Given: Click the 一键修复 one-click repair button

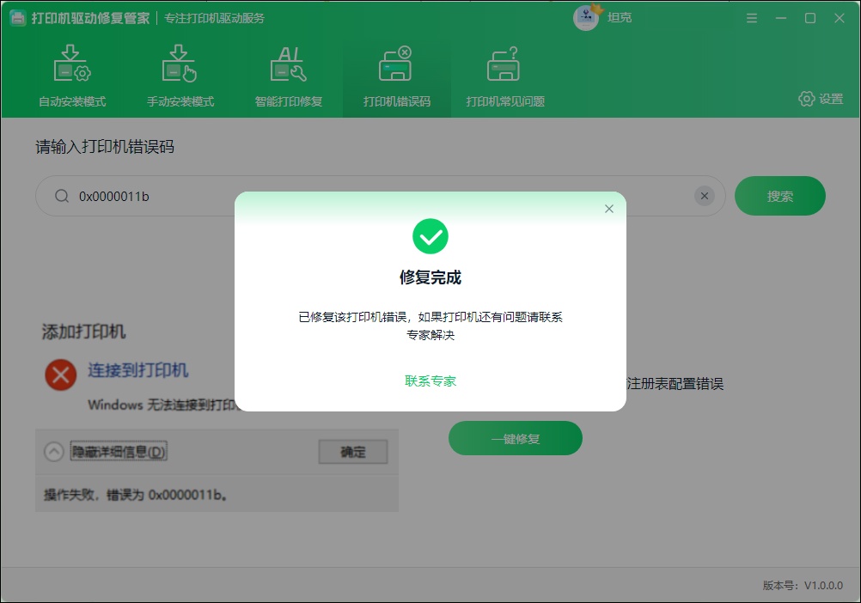Looking at the screenshot, I should pos(515,438).
